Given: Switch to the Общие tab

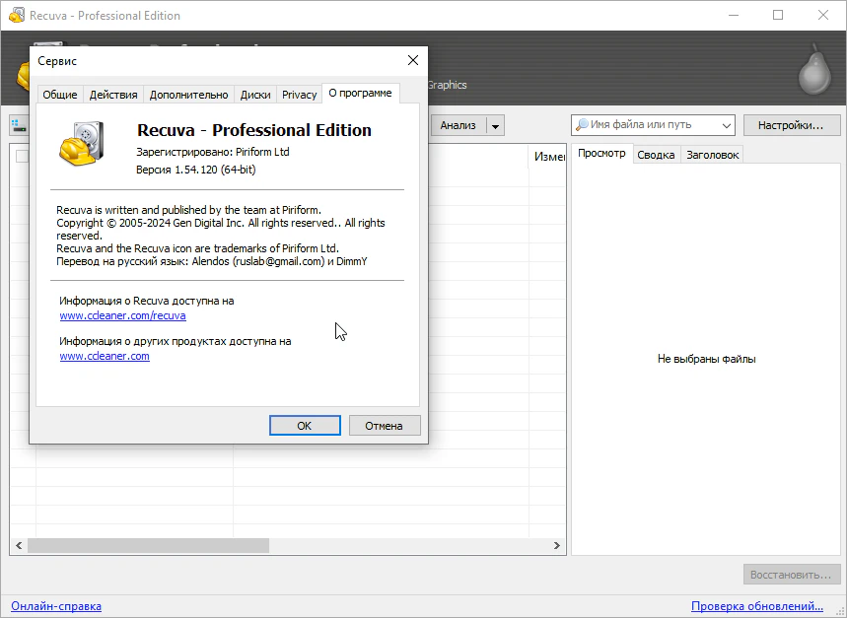Looking at the screenshot, I should 60,95.
